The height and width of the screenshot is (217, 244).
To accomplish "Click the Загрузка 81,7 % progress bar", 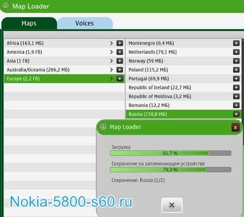I will [170, 153].
